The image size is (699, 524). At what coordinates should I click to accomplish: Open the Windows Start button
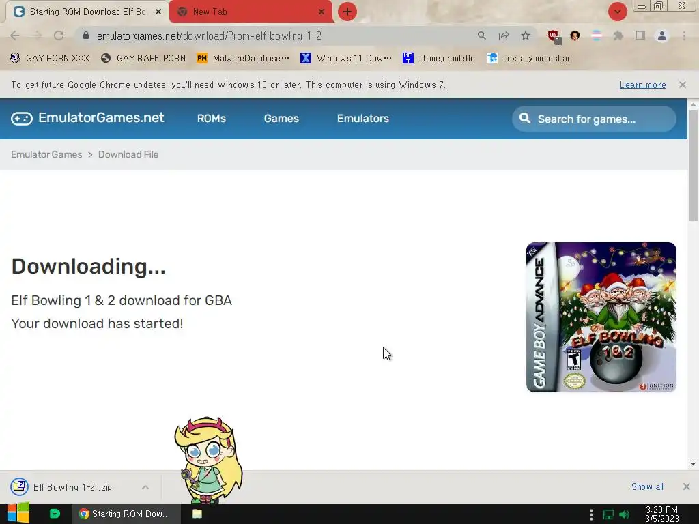[x=18, y=513]
